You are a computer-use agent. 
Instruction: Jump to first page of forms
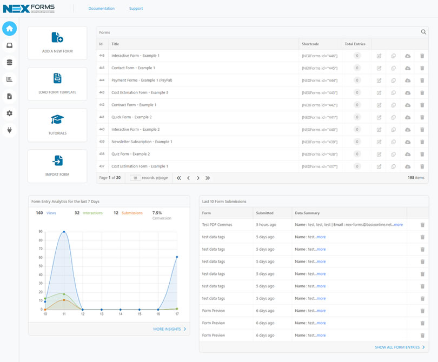(x=179, y=178)
